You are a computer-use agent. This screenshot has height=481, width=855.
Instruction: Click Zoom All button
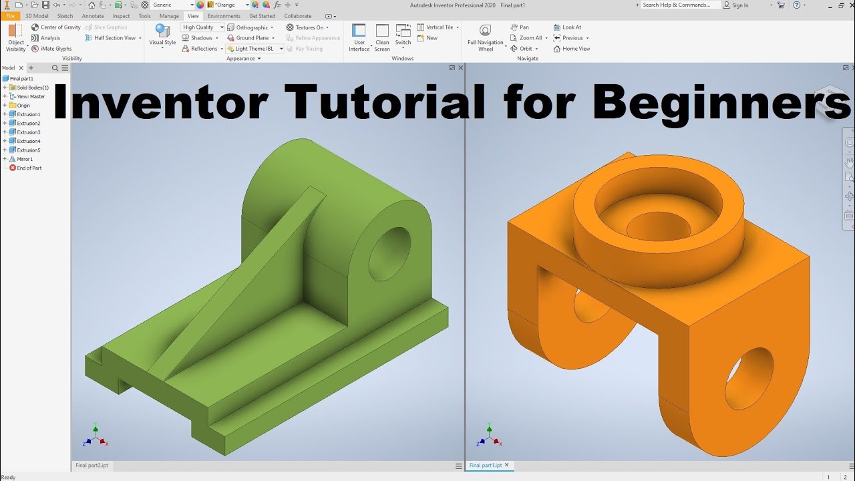point(526,38)
